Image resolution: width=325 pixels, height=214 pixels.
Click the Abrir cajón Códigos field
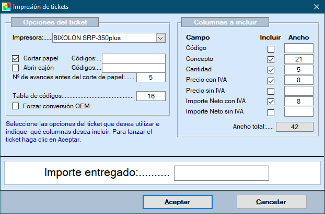pyautogui.click(x=133, y=68)
